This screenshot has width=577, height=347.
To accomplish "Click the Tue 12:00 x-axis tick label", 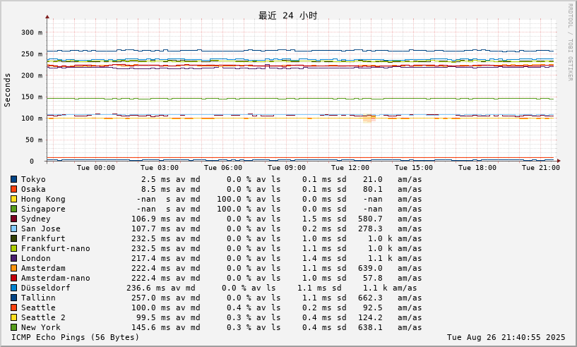I will tap(350, 168).
